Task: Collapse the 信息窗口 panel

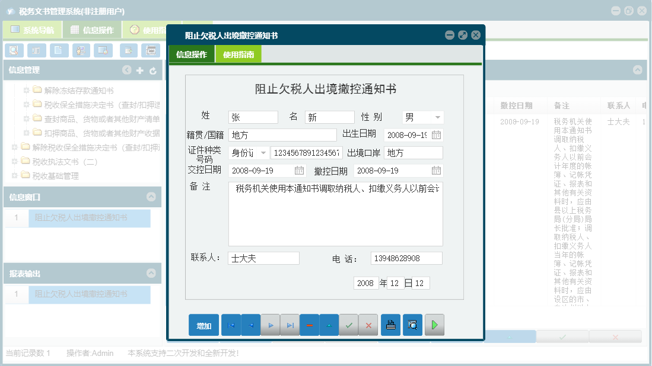Action: pos(151,198)
